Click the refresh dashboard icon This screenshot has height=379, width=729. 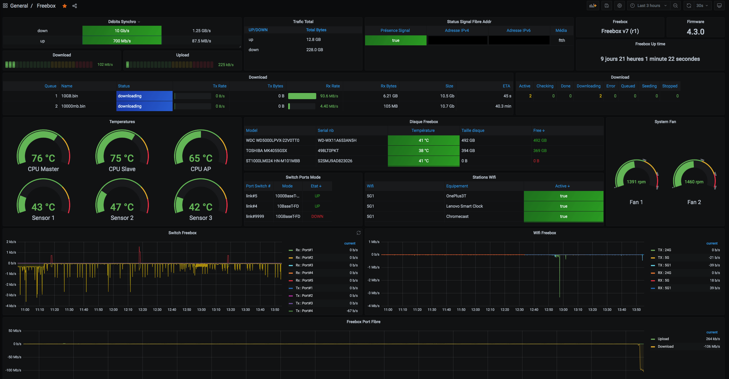[689, 6]
